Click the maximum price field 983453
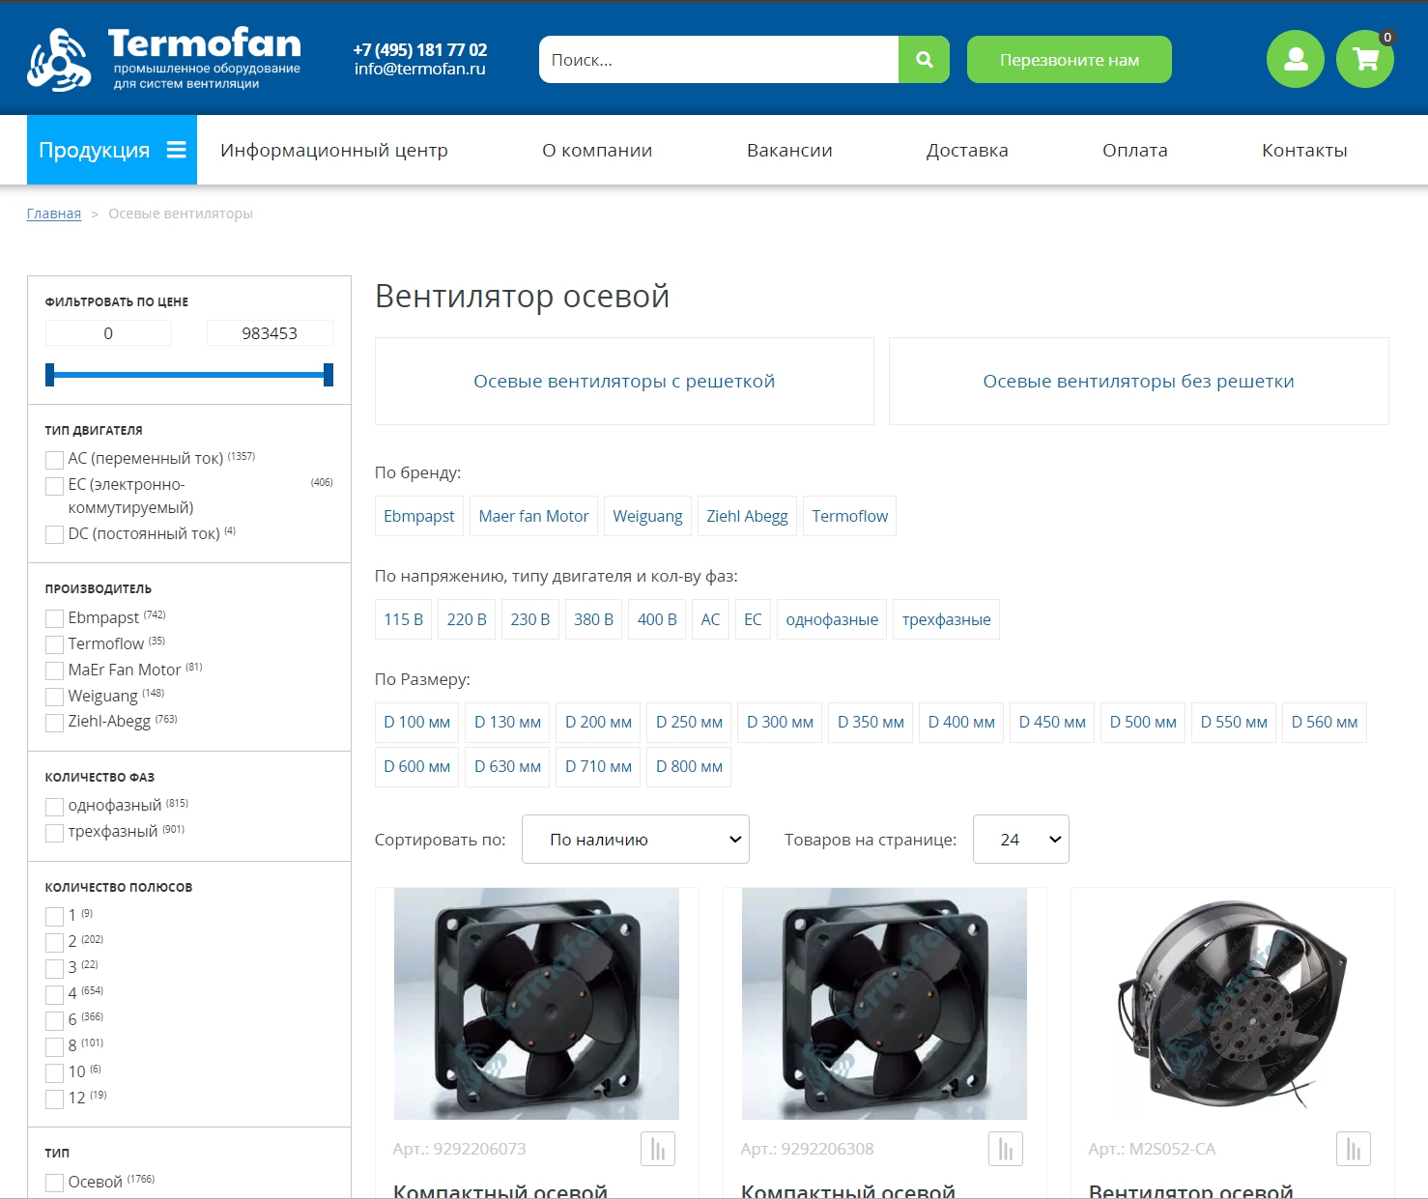The width and height of the screenshot is (1428, 1199). coord(270,333)
